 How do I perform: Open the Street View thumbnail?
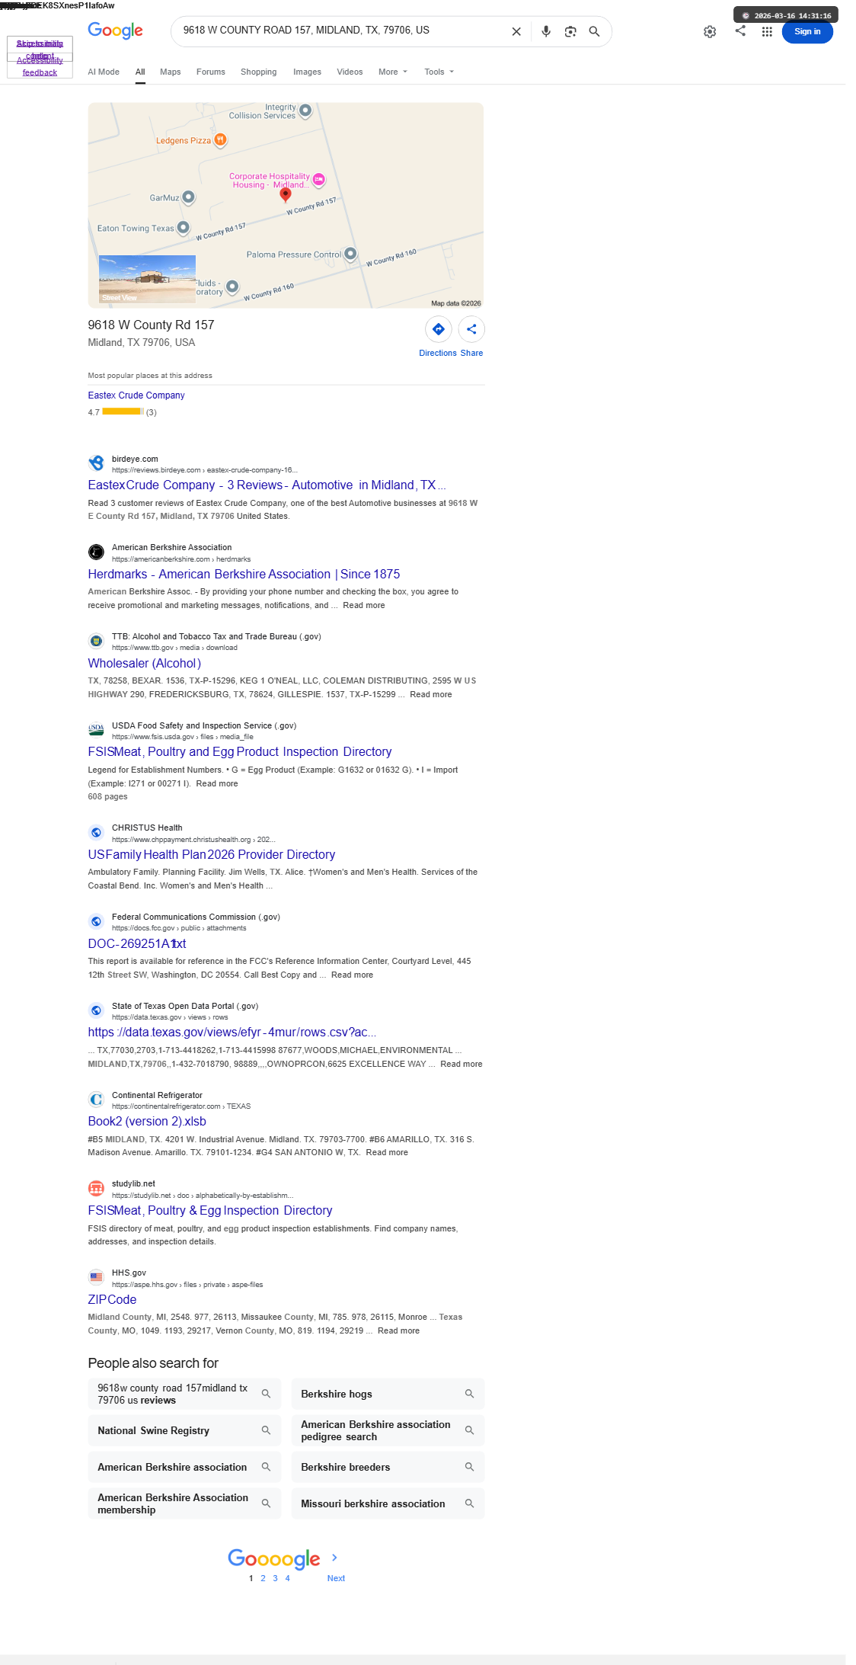tap(147, 280)
